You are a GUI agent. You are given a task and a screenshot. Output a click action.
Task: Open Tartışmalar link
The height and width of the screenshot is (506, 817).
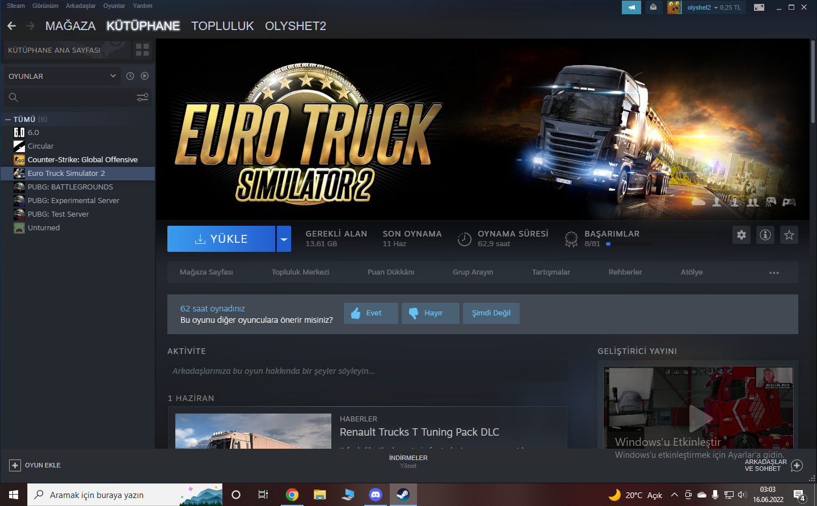551,272
